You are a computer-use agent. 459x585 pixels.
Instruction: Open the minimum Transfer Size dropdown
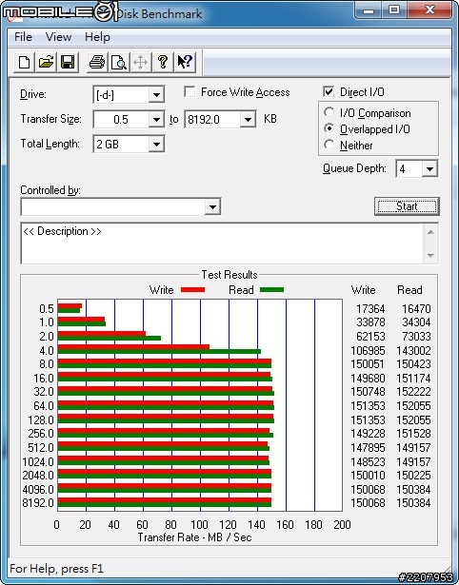click(x=156, y=120)
